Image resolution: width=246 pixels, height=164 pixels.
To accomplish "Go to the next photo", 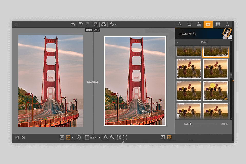I will click(23, 137).
